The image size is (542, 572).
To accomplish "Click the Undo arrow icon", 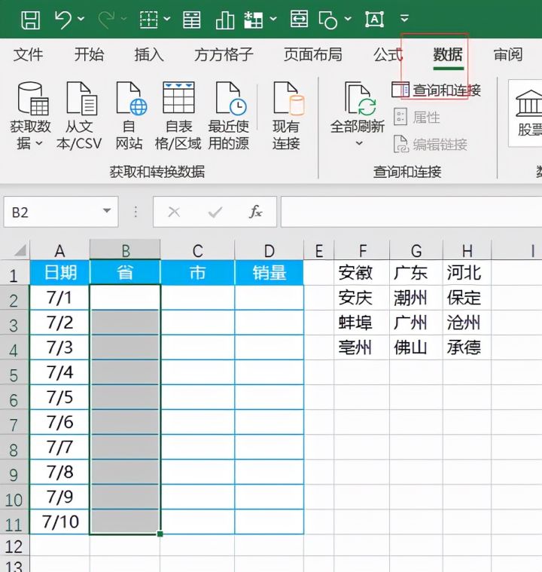I will coord(62,20).
